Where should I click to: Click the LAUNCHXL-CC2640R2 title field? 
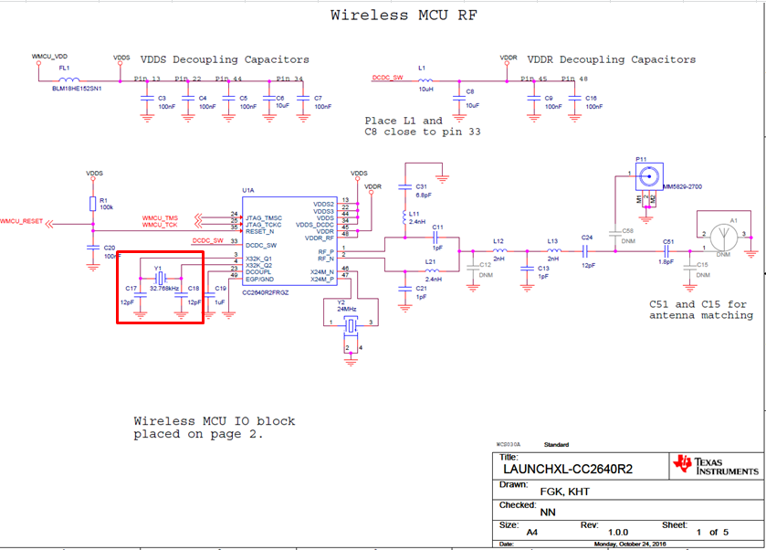pyautogui.click(x=568, y=470)
